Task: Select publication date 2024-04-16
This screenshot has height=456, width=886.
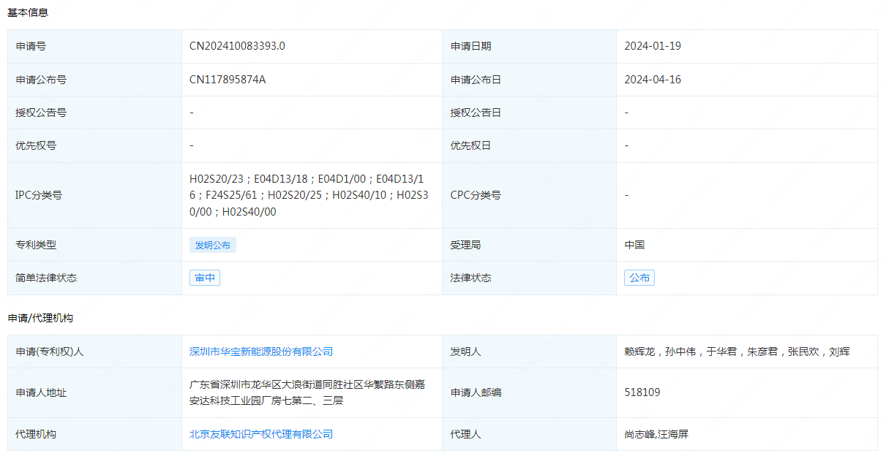Action: pos(653,80)
